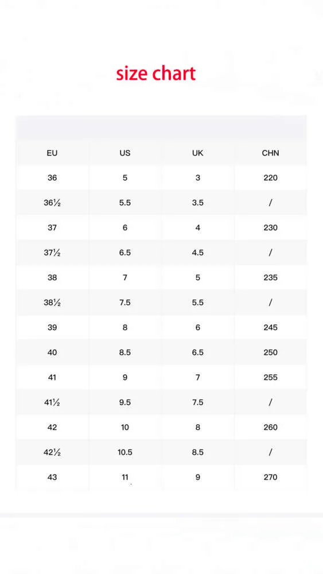Screen dimensions: 323x574
Task: Click the CHN column header
Action: 270,153
